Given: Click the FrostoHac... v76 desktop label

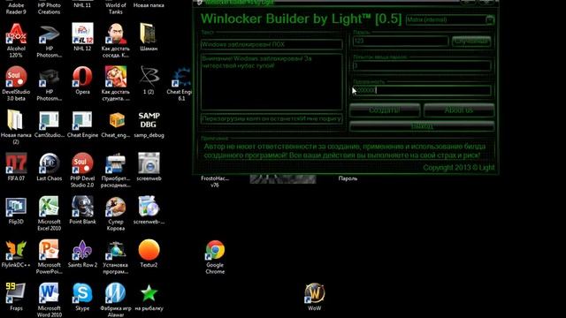Looking at the screenshot, I should tap(215, 181).
